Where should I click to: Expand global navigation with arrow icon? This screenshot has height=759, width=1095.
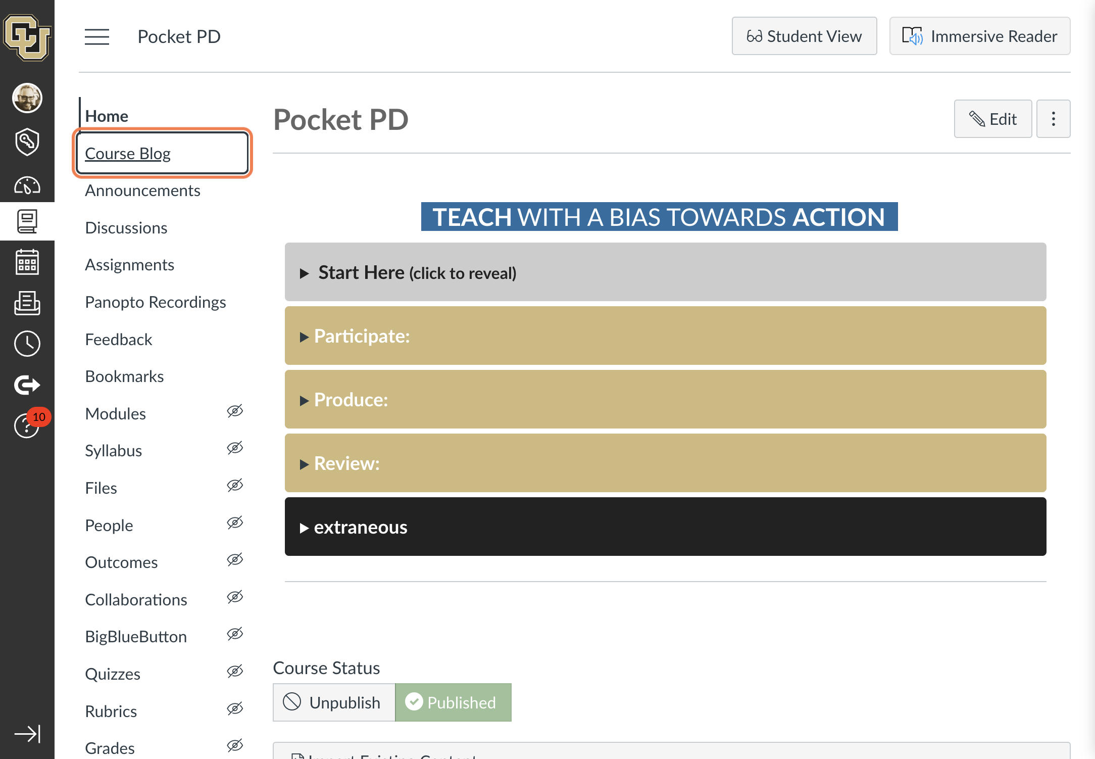pyautogui.click(x=27, y=734)
